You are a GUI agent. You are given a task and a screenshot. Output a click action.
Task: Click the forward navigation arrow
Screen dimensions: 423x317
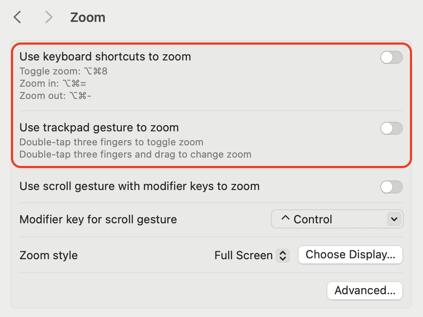[48, 17]
